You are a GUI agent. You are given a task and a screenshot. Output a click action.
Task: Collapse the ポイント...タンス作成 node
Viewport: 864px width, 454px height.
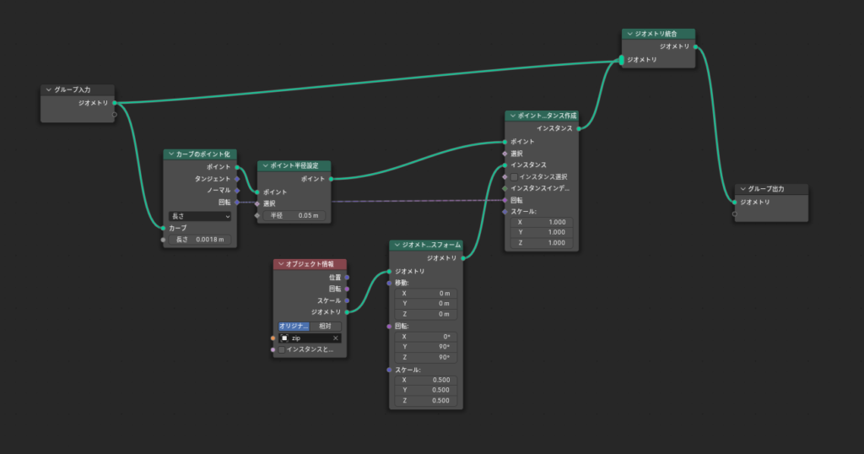[x=512, y=116]
